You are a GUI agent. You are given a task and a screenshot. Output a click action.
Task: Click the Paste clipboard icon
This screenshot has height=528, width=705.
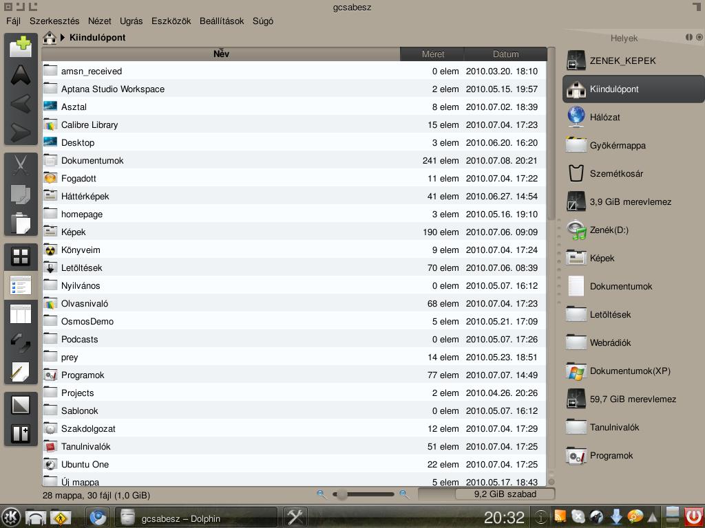21,223
